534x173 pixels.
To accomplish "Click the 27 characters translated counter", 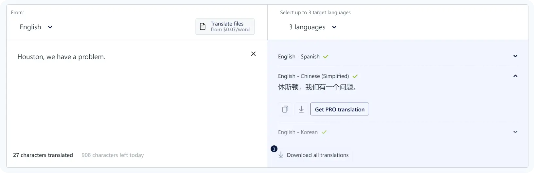I will point(43,155).
